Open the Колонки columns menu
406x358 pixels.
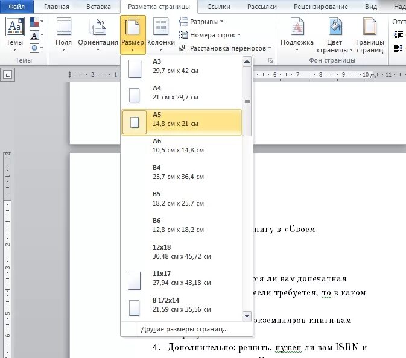pos(161,34)
